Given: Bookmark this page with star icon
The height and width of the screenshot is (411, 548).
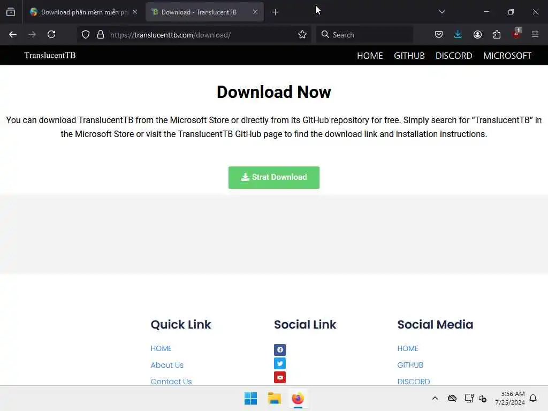Looking at the screenshot, I should (302, 34).
